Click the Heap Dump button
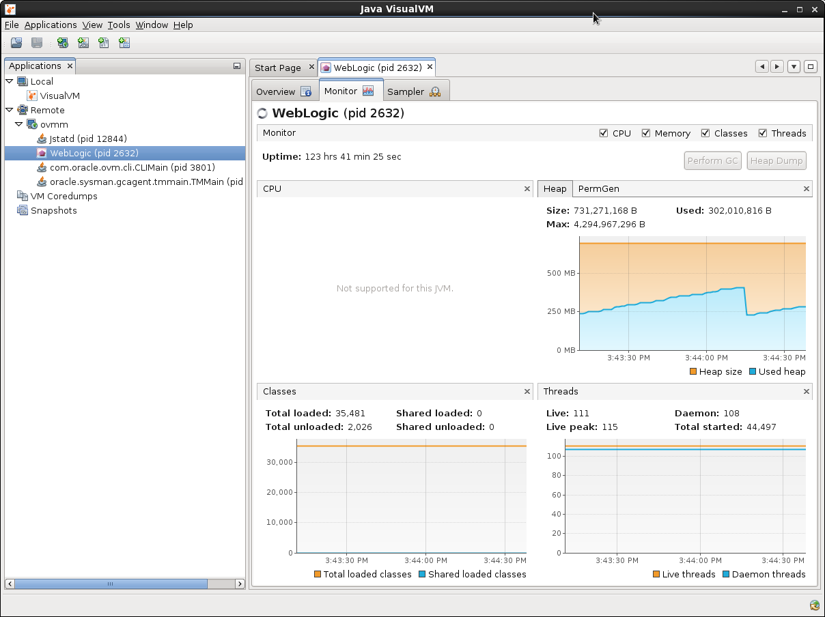 coord(776,161)
